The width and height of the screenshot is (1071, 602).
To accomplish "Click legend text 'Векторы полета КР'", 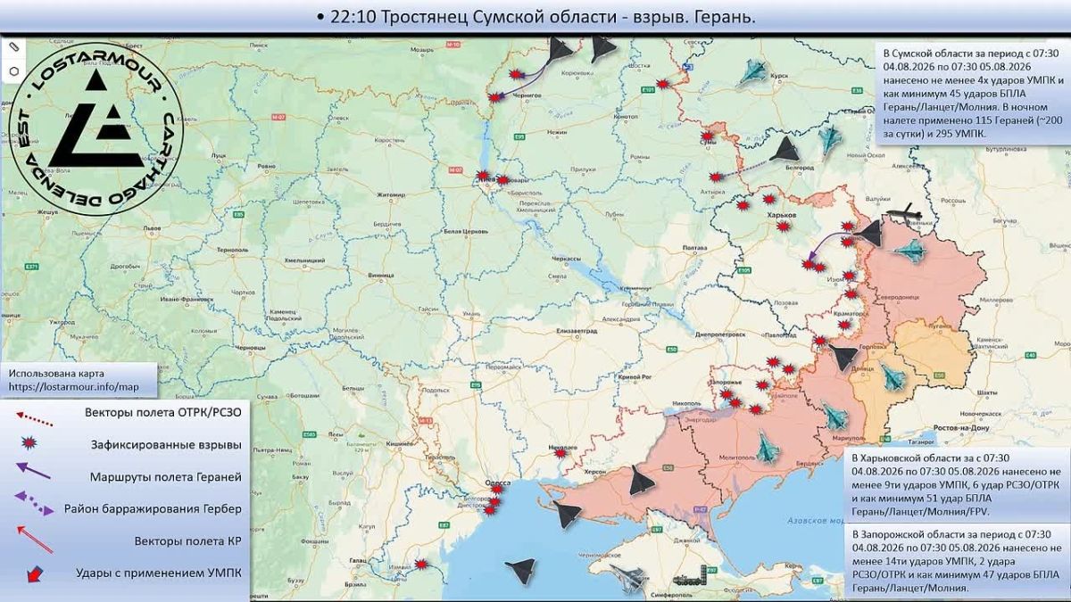I will (187, 540).
